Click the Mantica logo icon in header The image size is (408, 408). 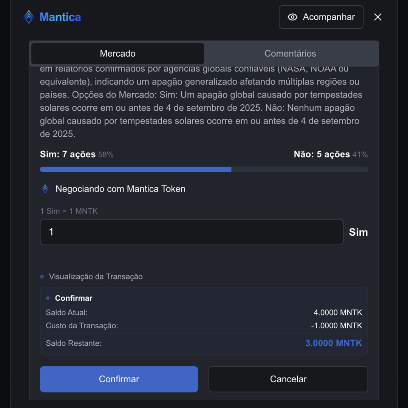pos(29,17)
